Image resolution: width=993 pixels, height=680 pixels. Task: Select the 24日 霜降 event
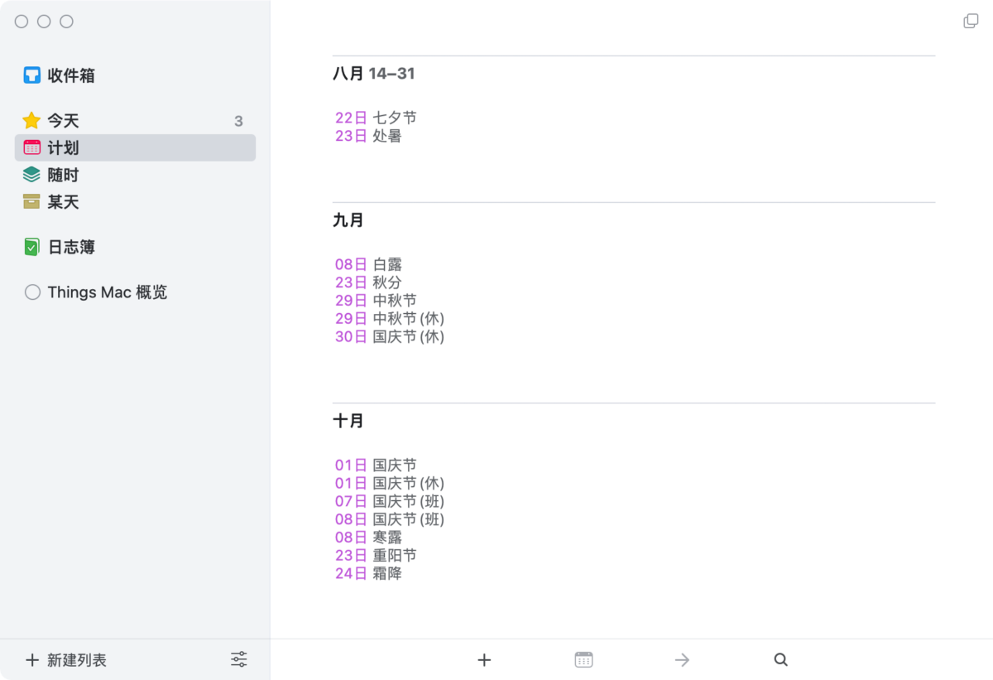click(x=368, y=573)
